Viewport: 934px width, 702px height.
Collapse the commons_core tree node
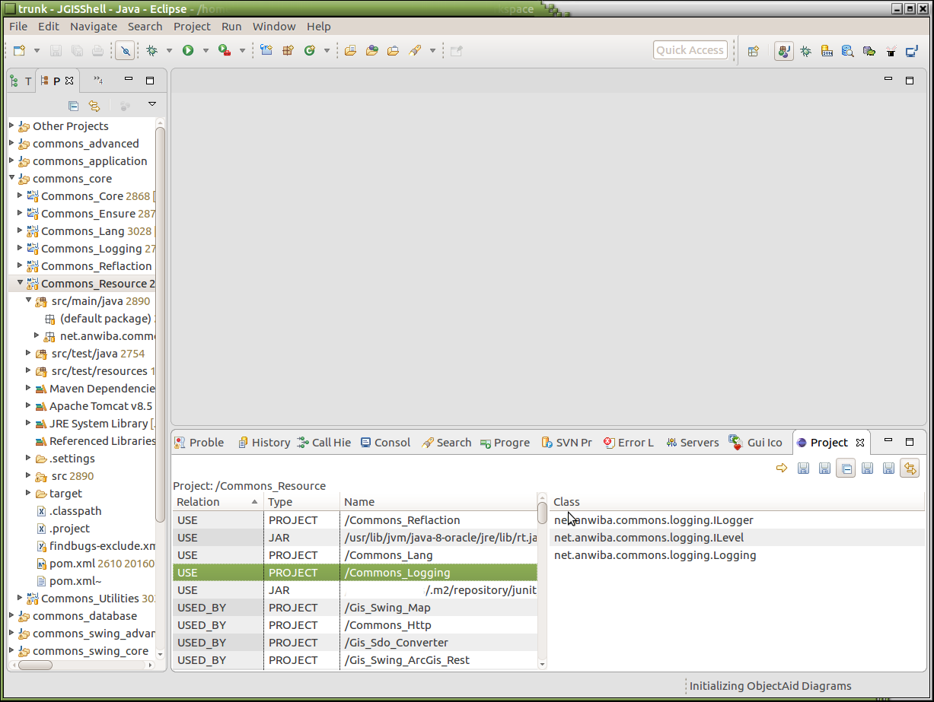tap(11, 178)
